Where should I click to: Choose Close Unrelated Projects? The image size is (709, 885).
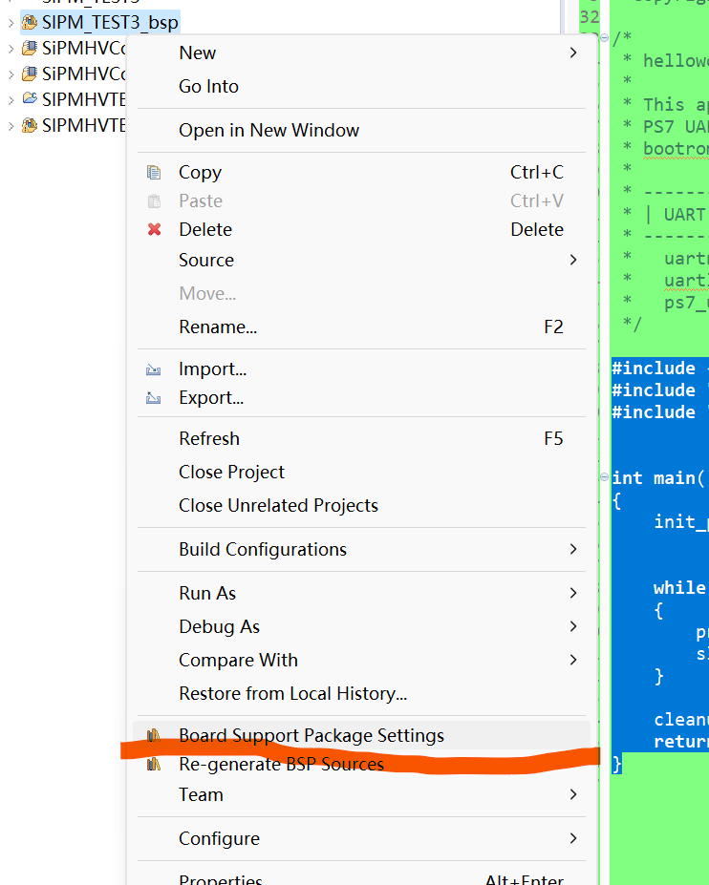(x=361, y=505)
